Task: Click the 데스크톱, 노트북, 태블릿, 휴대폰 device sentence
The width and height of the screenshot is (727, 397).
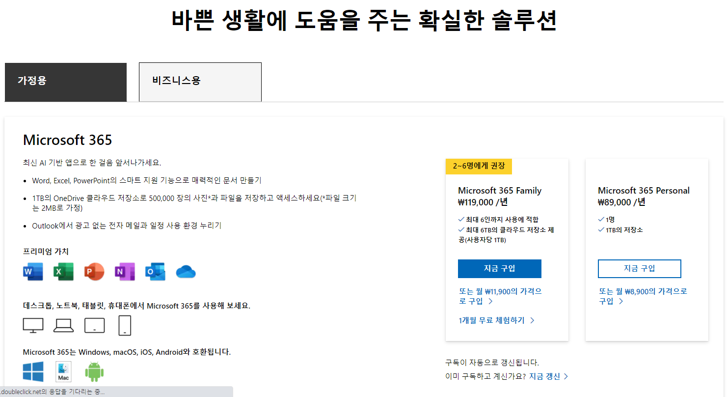Action: click(136, 306)
